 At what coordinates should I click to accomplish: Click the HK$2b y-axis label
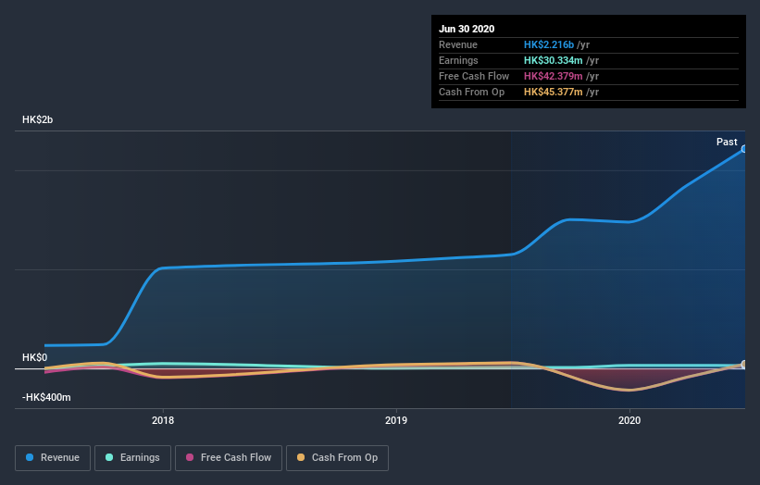click(37, 119)
